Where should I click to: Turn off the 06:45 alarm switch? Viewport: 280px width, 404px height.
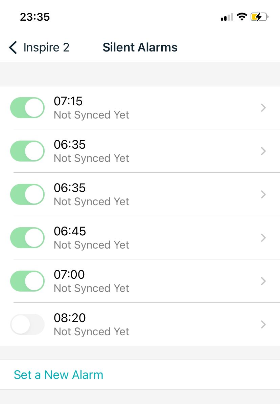[27, 238]
